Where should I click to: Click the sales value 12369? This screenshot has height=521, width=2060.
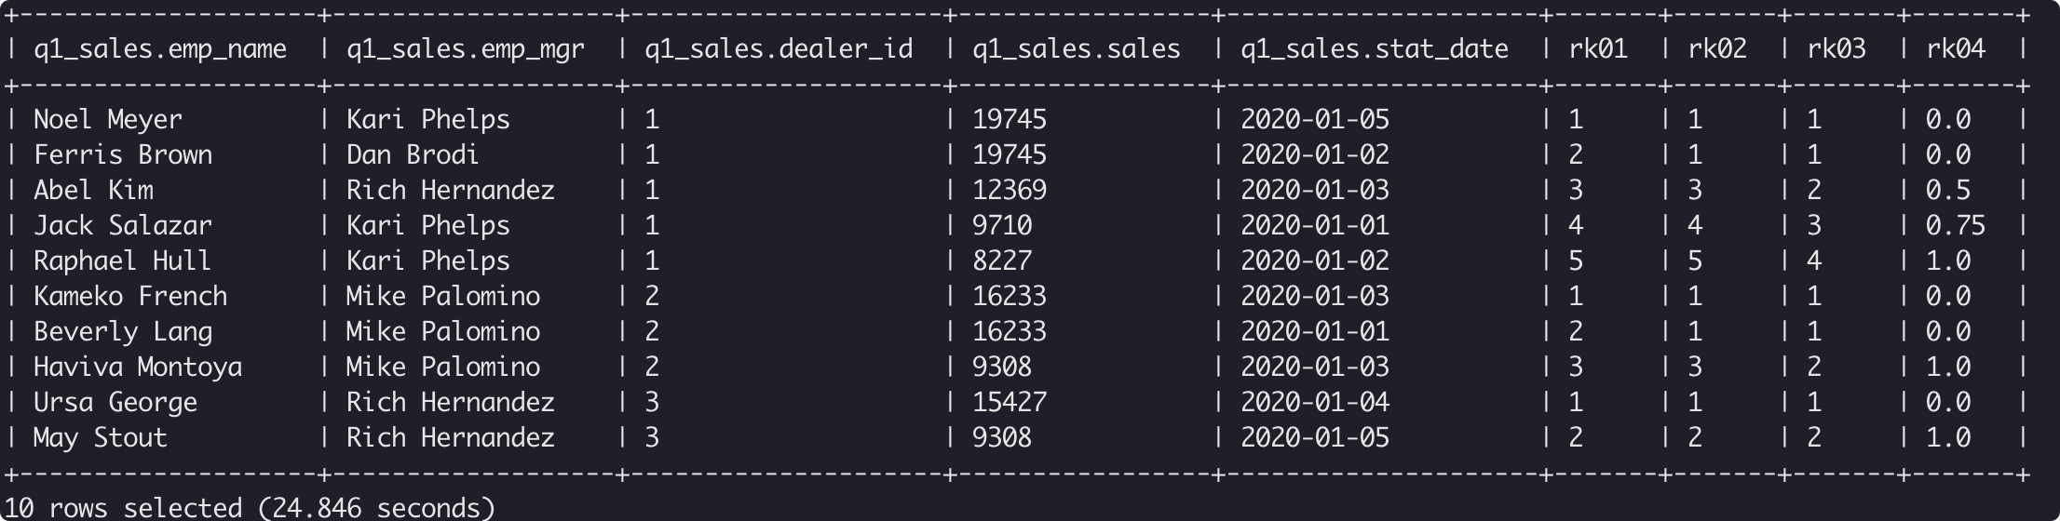1010,190
